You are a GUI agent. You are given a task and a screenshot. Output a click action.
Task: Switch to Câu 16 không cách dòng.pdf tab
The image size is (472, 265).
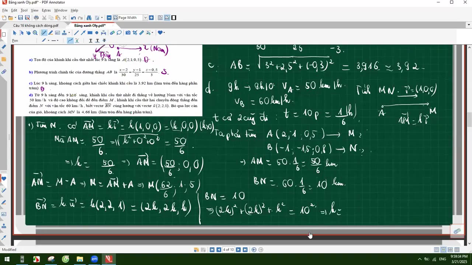point(36,25)
